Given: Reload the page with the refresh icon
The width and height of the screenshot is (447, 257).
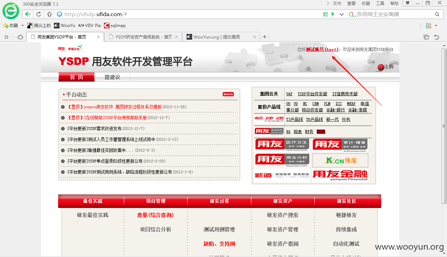Looking at the screenshot, I should click(x=39, y=14).
